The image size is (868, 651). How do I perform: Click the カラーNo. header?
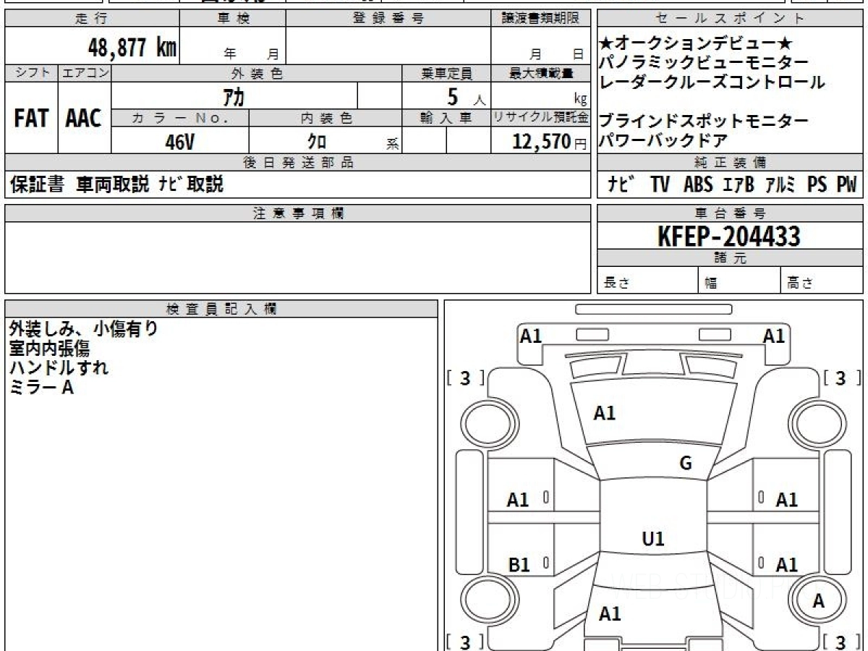pyautogui.click(x=180, y=118)
